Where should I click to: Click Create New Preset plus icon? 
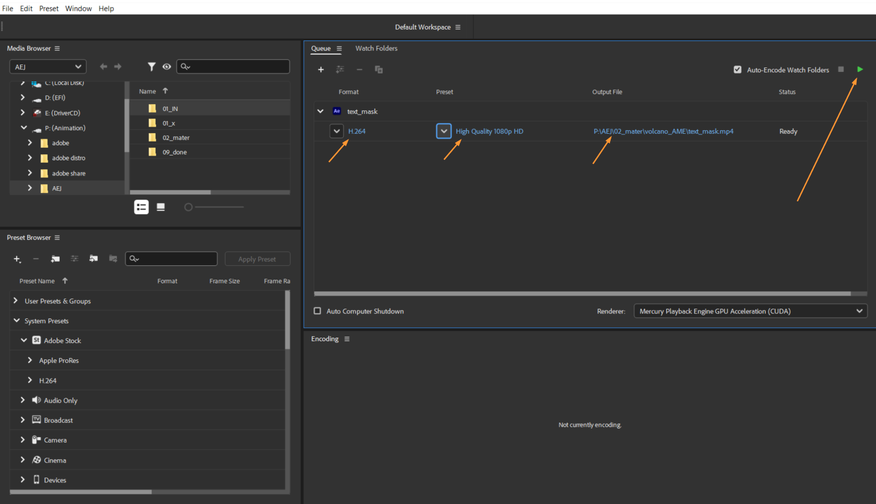17,259
